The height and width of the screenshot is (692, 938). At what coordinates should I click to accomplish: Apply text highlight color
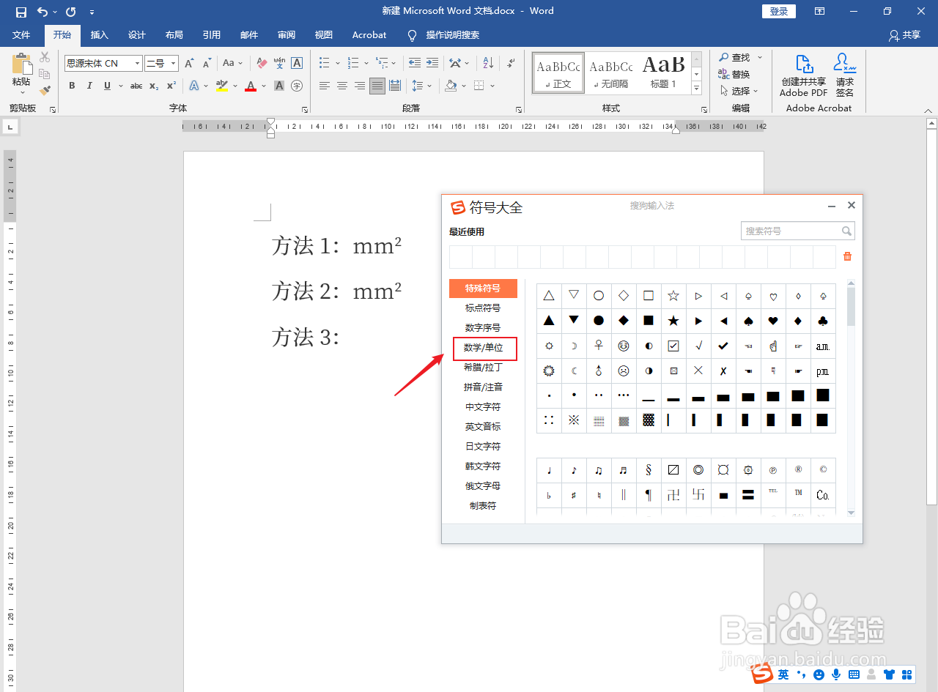point(221,86)
